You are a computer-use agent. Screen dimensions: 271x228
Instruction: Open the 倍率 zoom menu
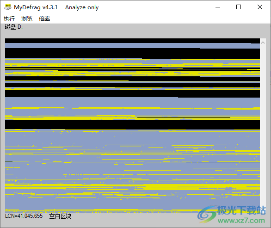pos(44,18)
